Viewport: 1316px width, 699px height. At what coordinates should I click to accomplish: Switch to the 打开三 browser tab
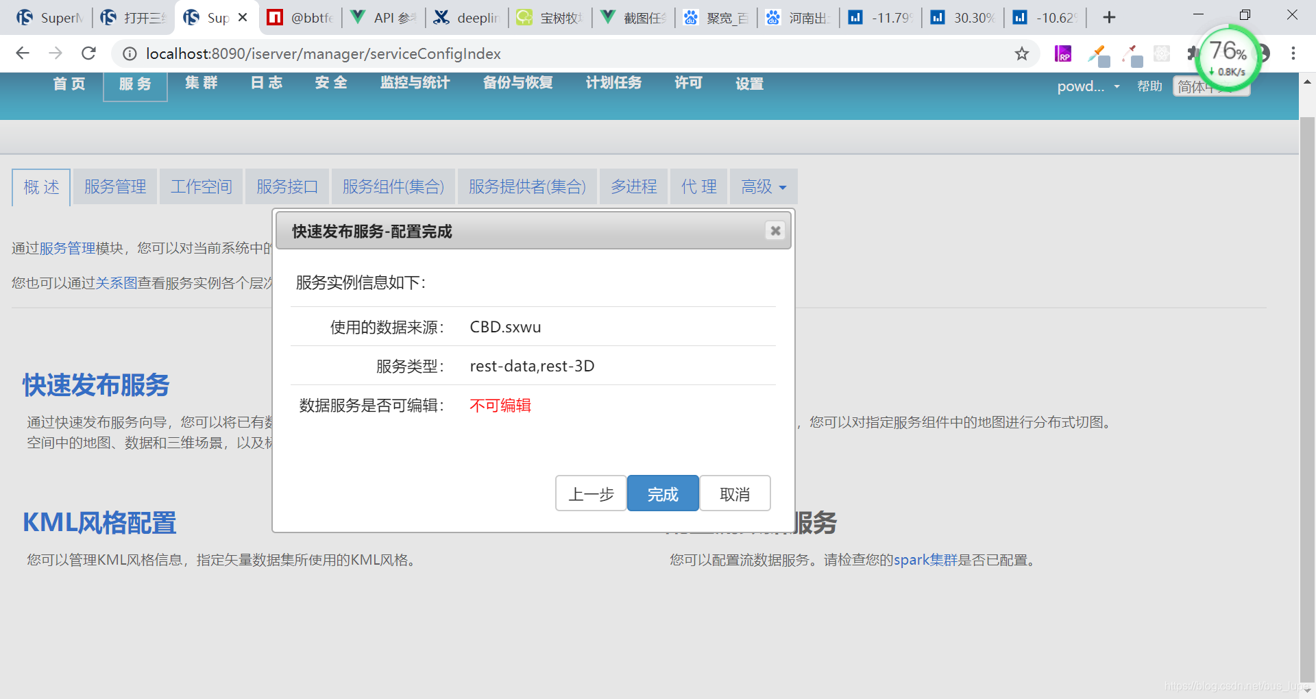point(133,18)
